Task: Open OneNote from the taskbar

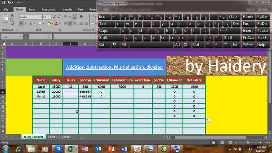Action: click(x=85, y=149)
